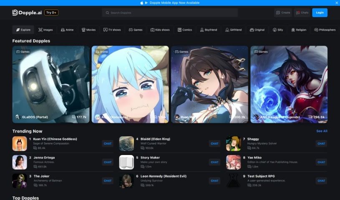Image resolution: width=340 pixels, height=200 pixels.
Task: Click the message count icon under Shaggy
Action: point(249,148)
